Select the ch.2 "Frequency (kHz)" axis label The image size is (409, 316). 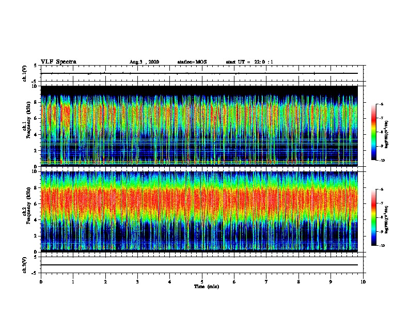pyautogui.click(x=28, y=206)
